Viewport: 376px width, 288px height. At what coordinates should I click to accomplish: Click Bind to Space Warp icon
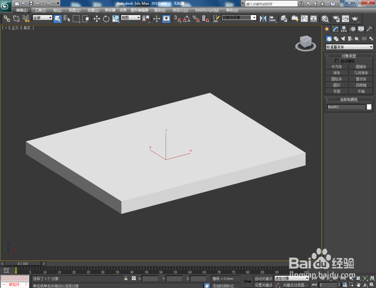26,18
